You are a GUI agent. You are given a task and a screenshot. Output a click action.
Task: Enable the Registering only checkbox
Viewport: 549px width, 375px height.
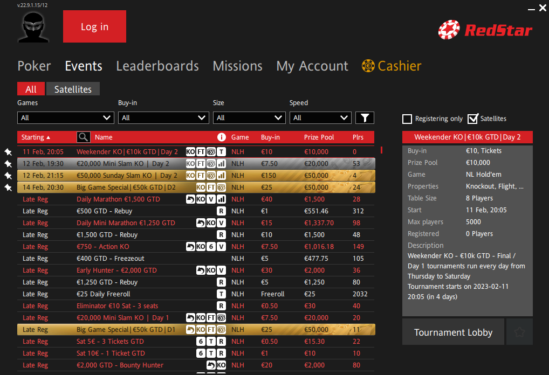[x=407, y=119]
